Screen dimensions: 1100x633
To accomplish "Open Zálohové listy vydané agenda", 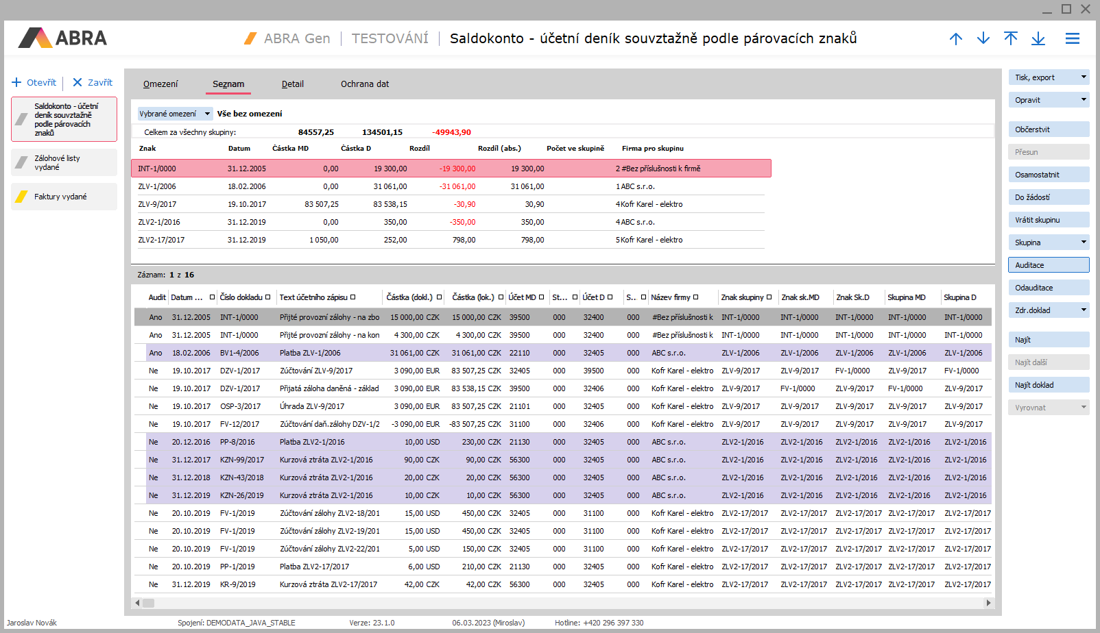I will click(64, 162).
